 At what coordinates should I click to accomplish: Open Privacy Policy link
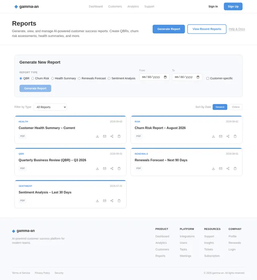point(42,273)
